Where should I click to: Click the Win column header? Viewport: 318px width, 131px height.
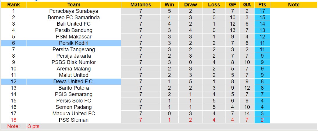[169, 5]
